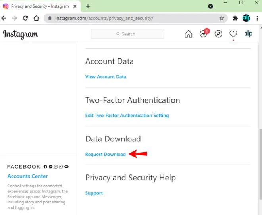Maximize the browser window
The width and height of the screenshot is (262, 215).
241,3
